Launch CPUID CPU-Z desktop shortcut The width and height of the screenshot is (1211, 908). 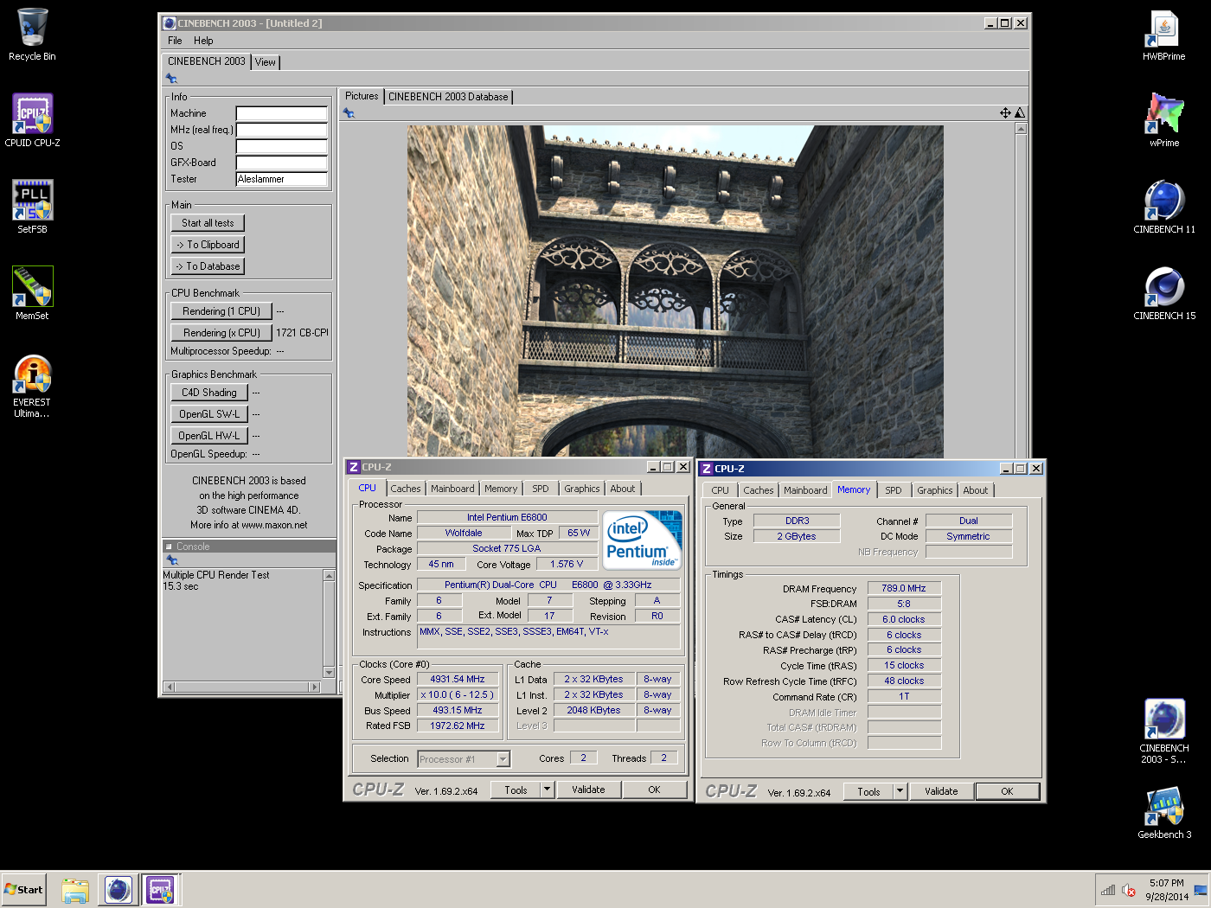click(x=32, y=121)
